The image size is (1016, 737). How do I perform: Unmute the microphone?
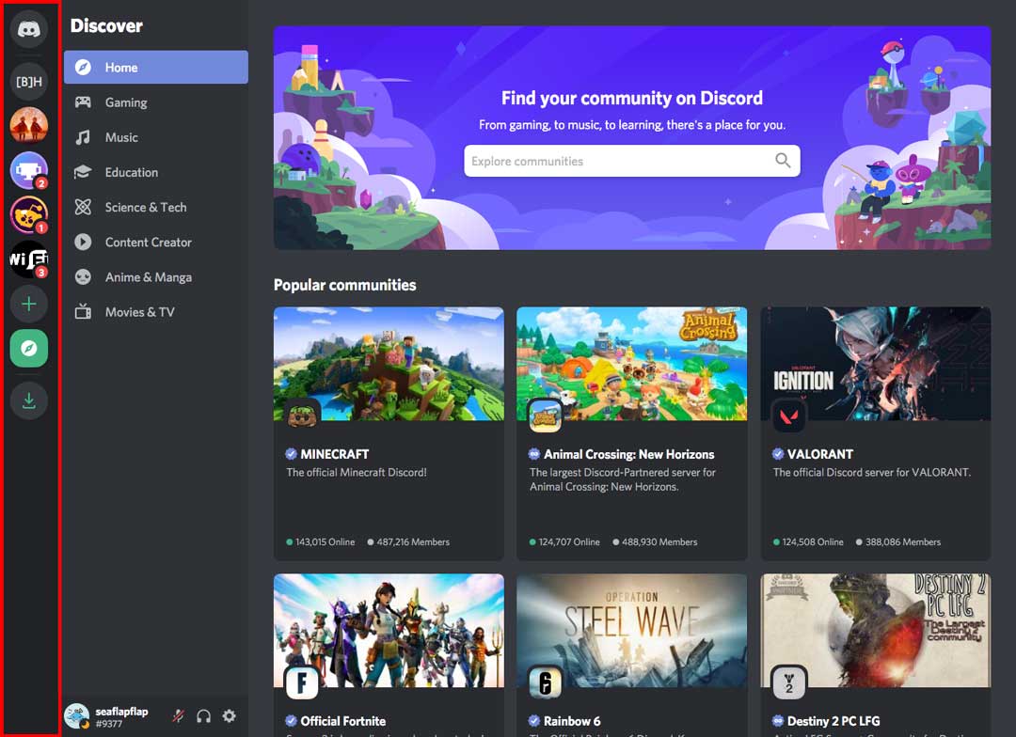coord(178,716)
